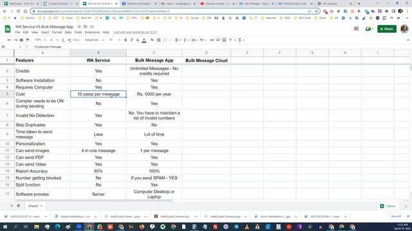Click Show all downloads
Viewport: 412px width, 231px height.
(x=396, y=216)
